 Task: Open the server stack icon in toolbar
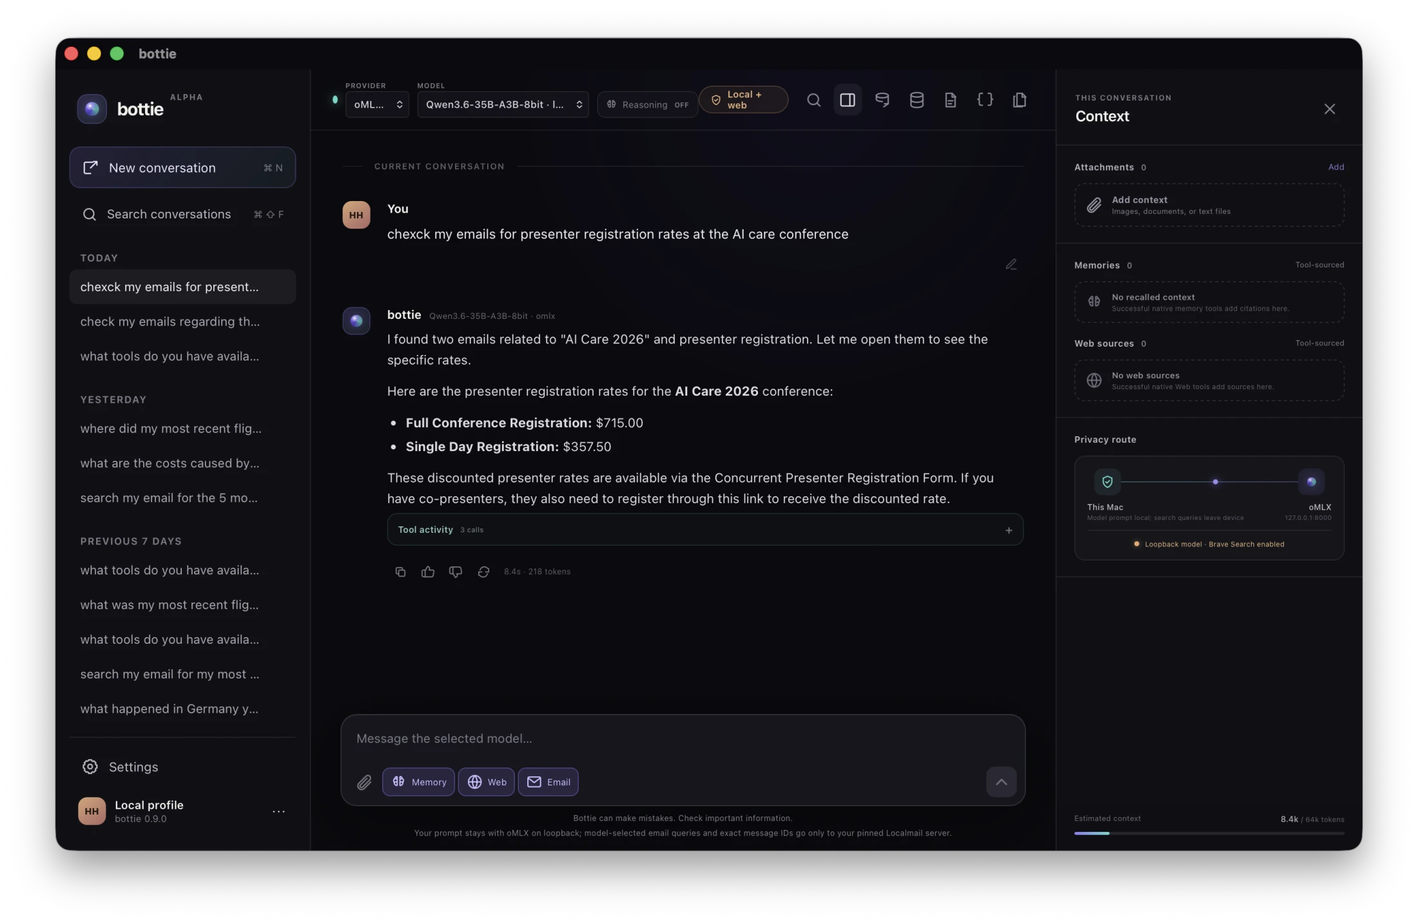(882, 100)
